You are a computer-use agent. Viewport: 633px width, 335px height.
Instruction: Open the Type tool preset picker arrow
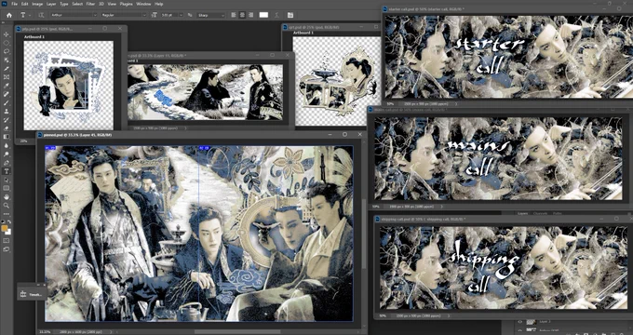point(31,15)
